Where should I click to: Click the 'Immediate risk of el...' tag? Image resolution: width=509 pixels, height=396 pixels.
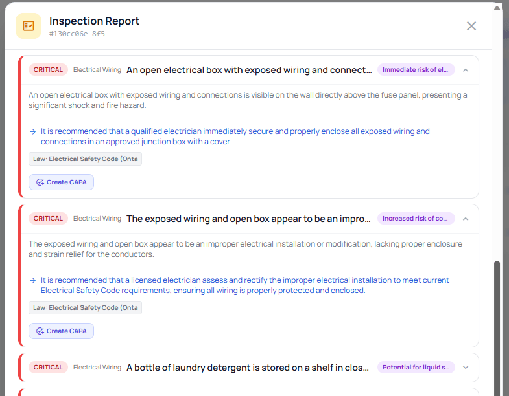pos(416,70)
